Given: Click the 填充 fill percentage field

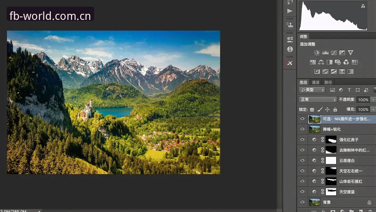Looking at the screenshot, I should pos(363,109).
